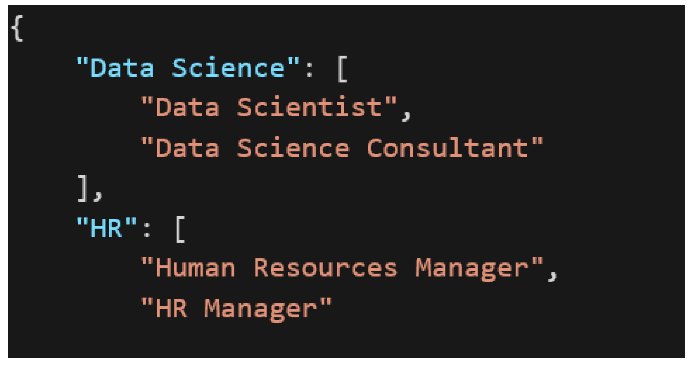Click the word "Scientist" in "Data Scientist"
Screen dimensions: 694x367
pyautogui.click(x=310, y=108)
